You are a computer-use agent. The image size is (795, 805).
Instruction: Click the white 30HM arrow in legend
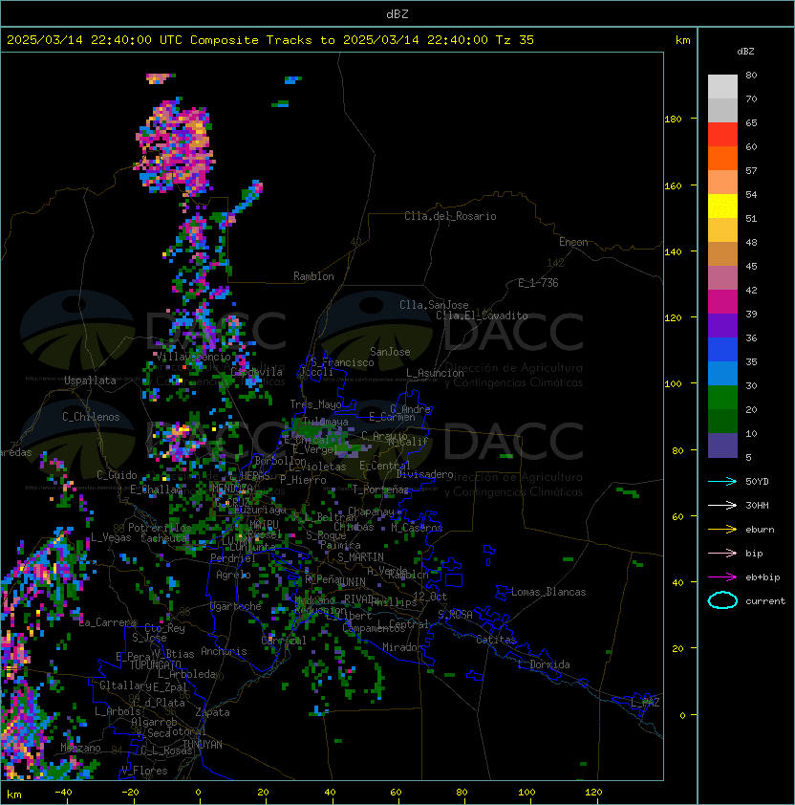click(722, 505)
